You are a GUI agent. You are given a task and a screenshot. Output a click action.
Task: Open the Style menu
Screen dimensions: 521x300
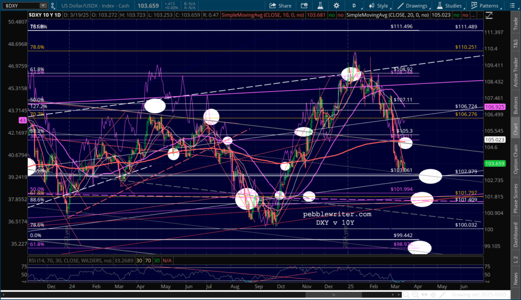378,6
